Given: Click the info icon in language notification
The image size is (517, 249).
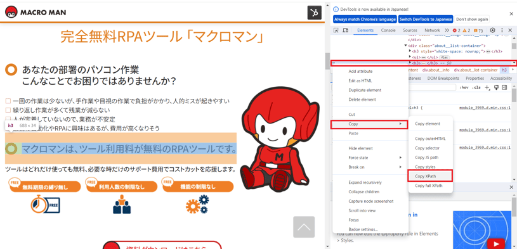Looking at the screenshot, I should point(336,9).
